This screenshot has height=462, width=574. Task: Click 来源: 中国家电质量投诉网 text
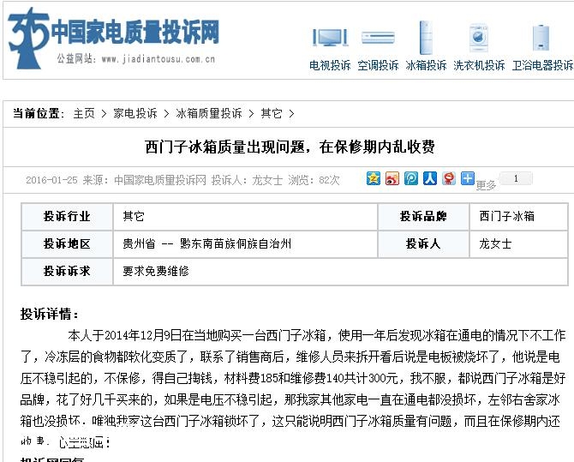pos(144,180)
